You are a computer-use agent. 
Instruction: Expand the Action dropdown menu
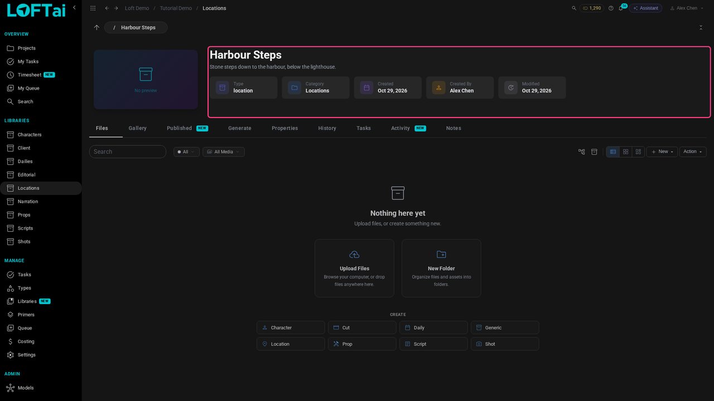693,151
